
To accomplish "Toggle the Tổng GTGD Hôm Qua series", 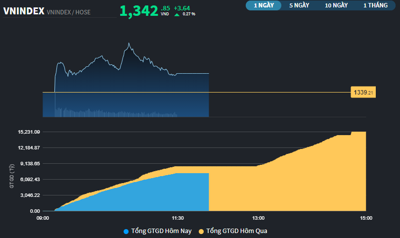I will click(236, 231).
